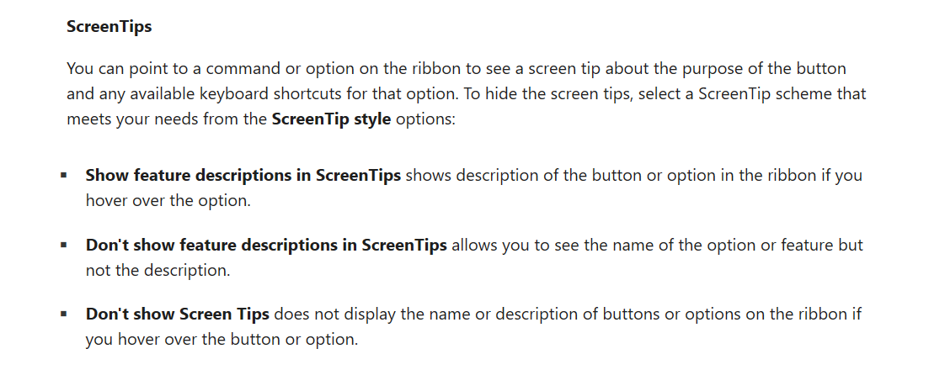Click the phrase 'not the description.'
The width and height of the screenshot is (929, 370).
pyautogui.click(x=158, y=270)
